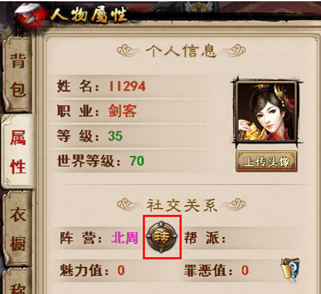The image size is (321, 294).
Task: Click the name value 11294
Action: [x=128, y=86]
